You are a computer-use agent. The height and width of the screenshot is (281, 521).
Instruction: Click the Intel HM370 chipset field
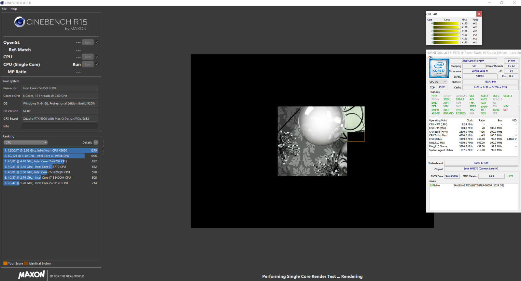point(481,169)
